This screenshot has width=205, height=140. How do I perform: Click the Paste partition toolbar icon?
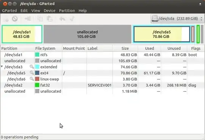[x=50, y=19]
